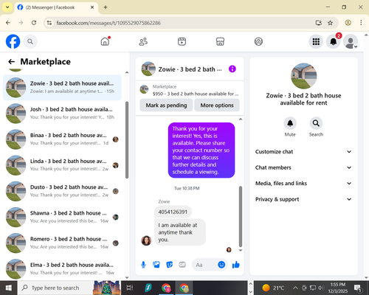The height and width of the screenshot is (295, 369).
Task: Open the Zowie conversation in list
Action: tap(62, 87)
